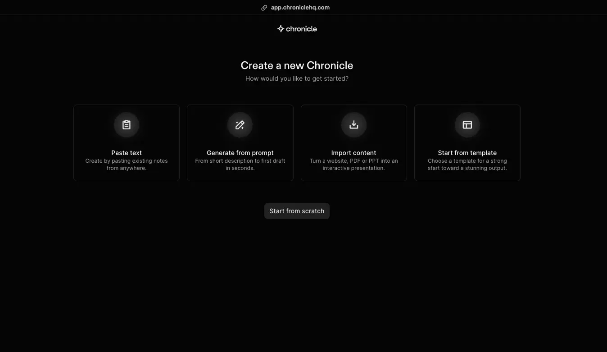The width and height of the screenshot is (607, 352).
Task: Click the 'How would you like to get started?' subtitle
Action: tap(297, 78)
